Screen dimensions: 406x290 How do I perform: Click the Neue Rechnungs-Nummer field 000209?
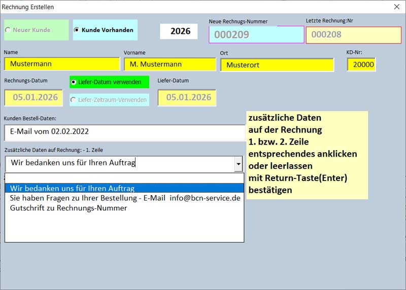point(256,34)
